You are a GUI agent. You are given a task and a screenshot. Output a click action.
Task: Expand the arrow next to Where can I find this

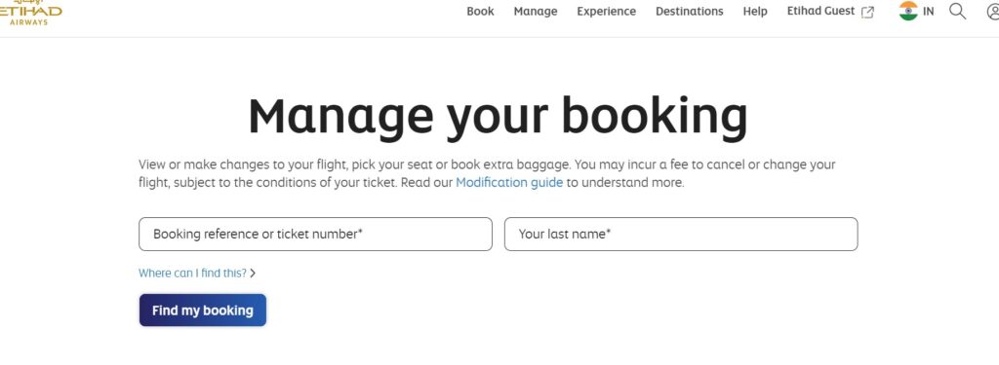(x=253, y=273)
